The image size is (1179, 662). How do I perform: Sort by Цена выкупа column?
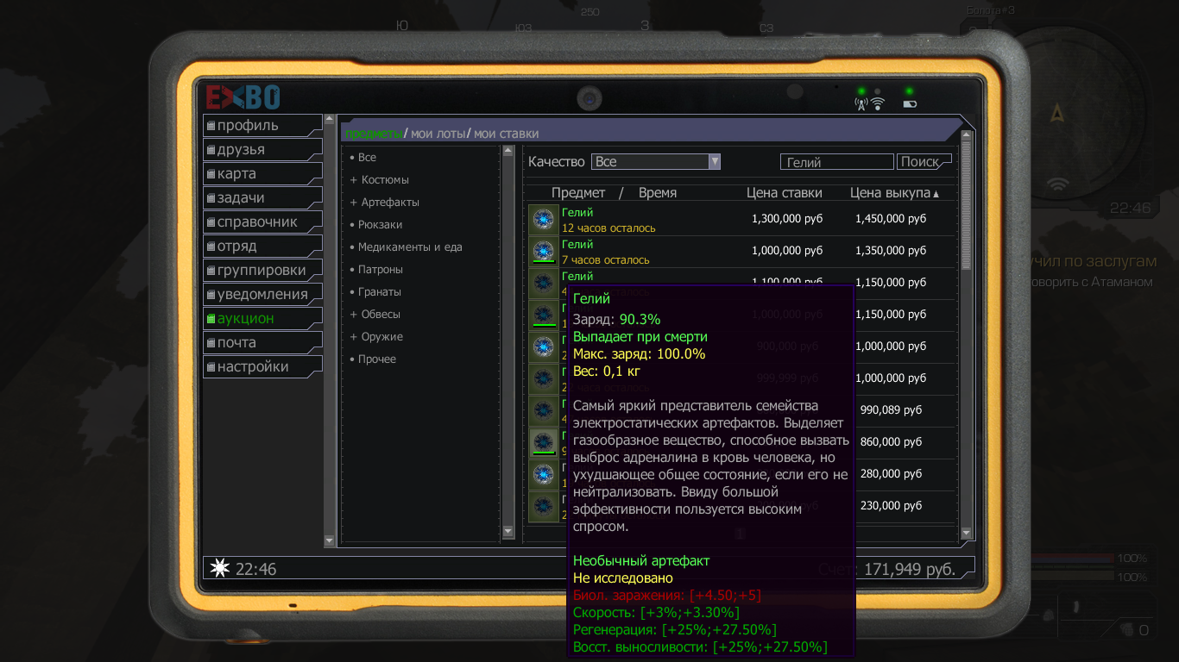(x=894, y=193)
